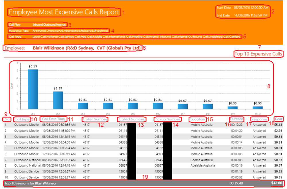The height and width of the screenshot is (189, 287).
Task: Click the Pickup Number column header
Action: coord(167,119)
